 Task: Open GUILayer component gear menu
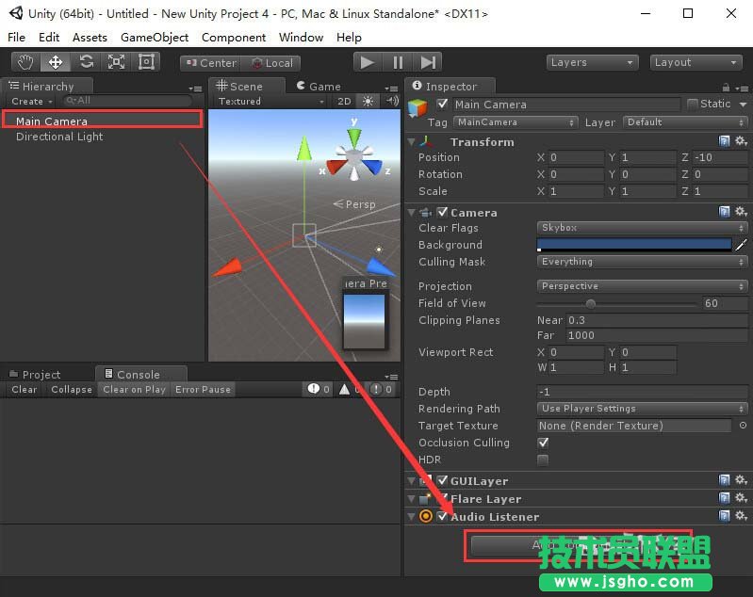click(x=741, y=480)
